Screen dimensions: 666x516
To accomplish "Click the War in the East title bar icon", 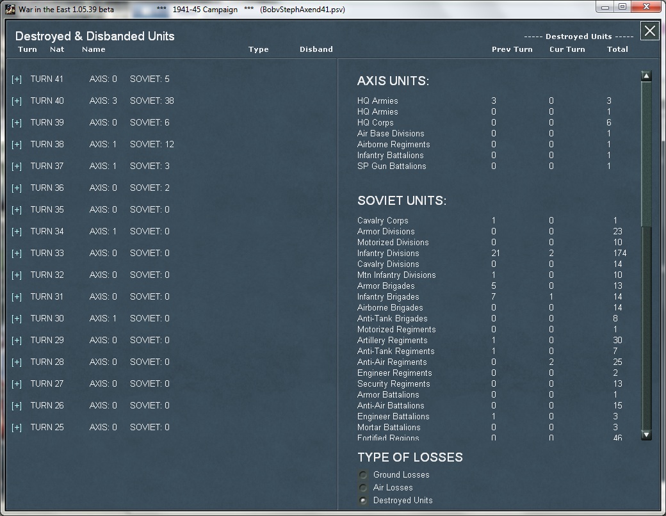I will 10,10.
